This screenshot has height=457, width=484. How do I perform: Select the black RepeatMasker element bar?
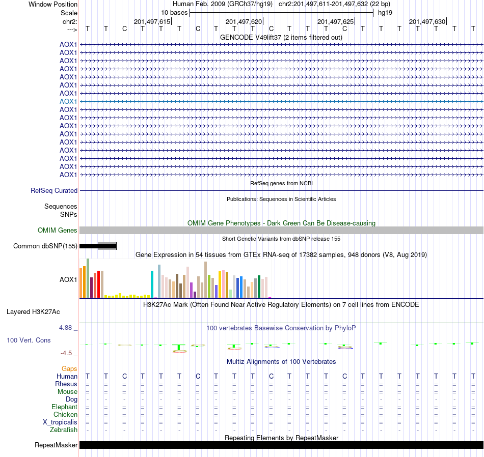tap(282, 445)
